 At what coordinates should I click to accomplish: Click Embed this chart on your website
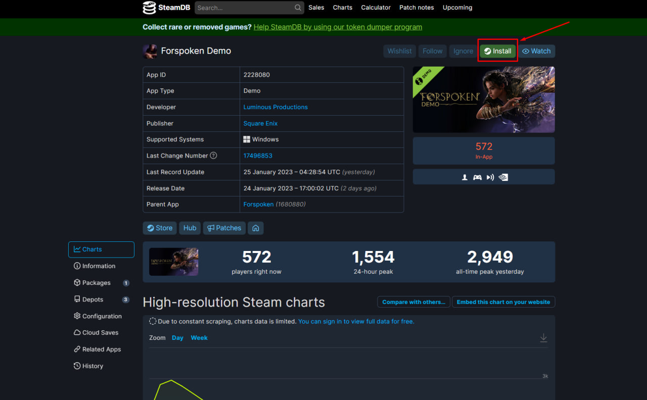(x=503, y=302)
